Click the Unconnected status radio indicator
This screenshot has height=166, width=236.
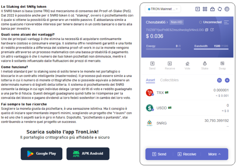(200, 22)
